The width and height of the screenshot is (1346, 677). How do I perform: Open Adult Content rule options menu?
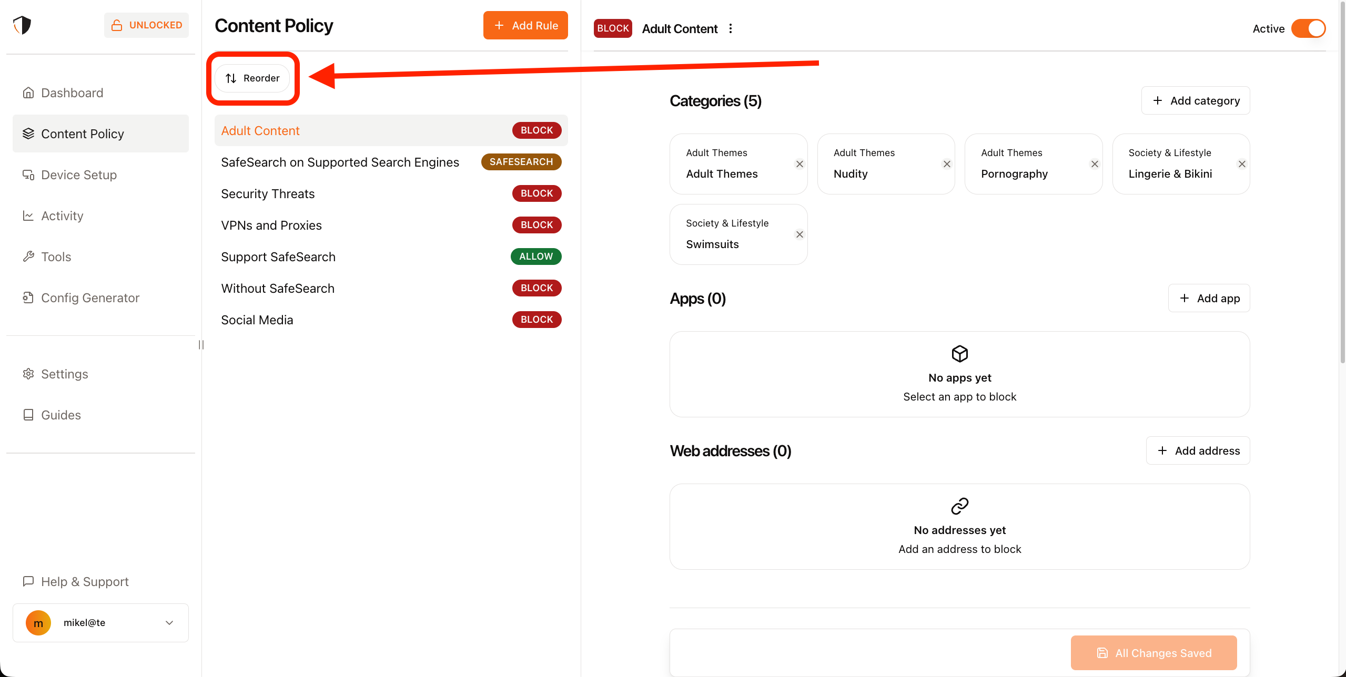tap(730, 29)
